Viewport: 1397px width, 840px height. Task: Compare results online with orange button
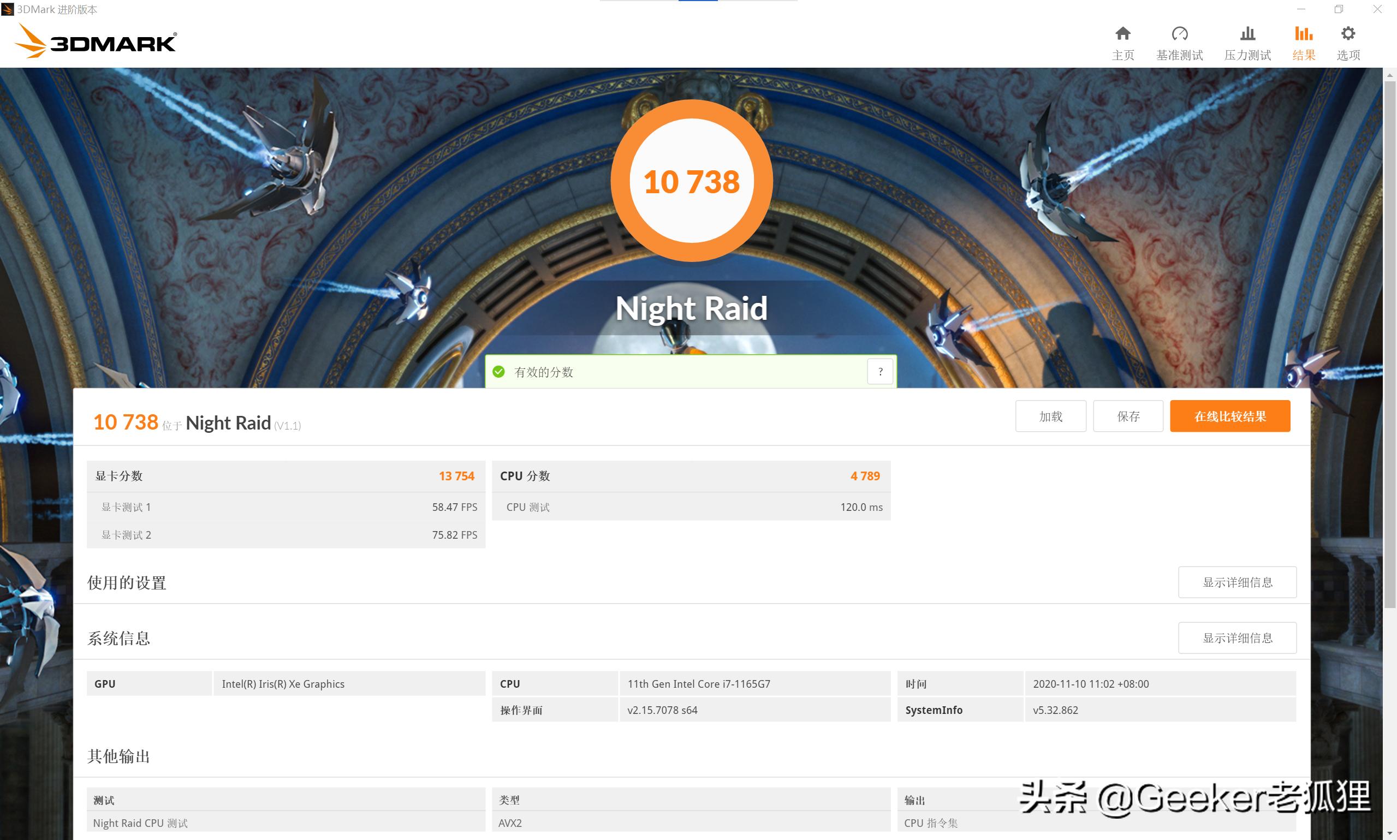(x=1229, y=416)
